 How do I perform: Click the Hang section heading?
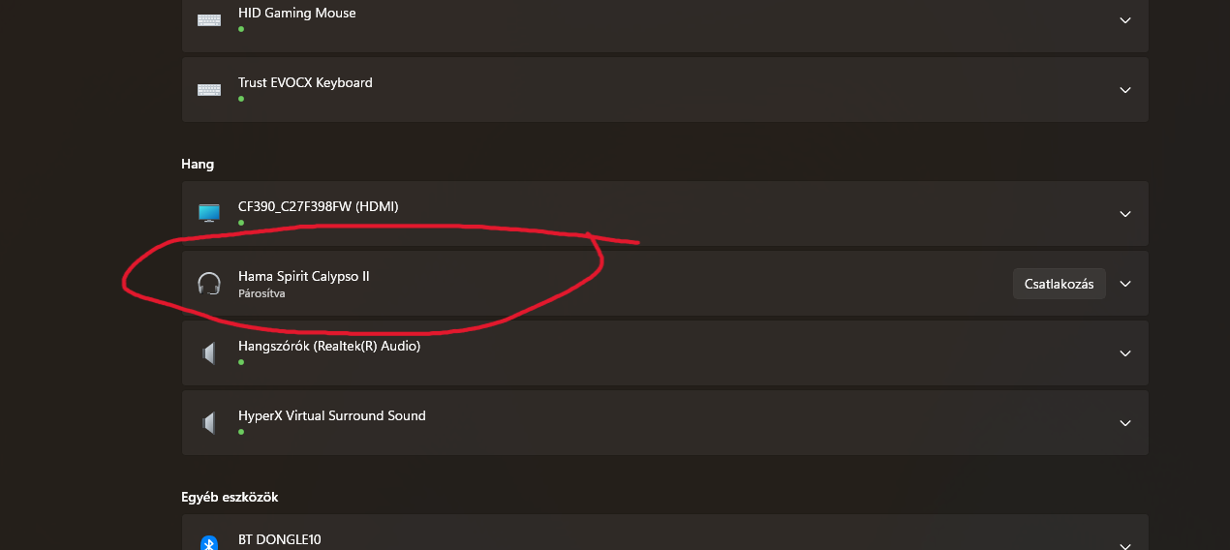[x=198, y=165]
